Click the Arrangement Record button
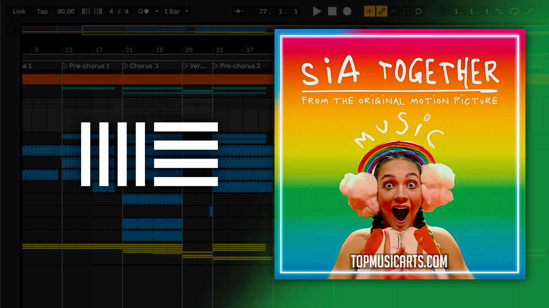This screenshot has width=549, height=308. tap(347, 12)
